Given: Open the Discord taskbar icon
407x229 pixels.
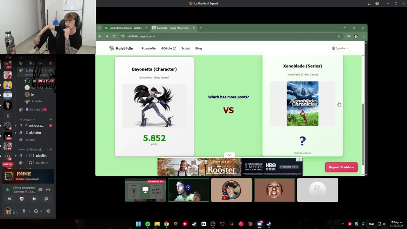Looking at the screenshot, I should coord(260,224).
